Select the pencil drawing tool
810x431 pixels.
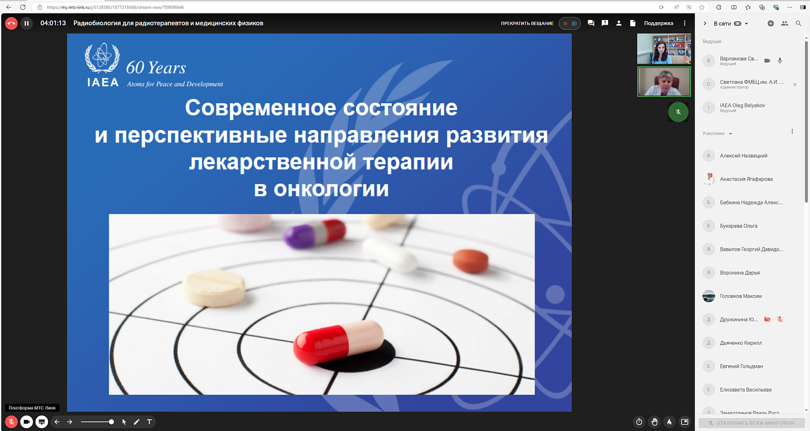(x=137, y=422)
